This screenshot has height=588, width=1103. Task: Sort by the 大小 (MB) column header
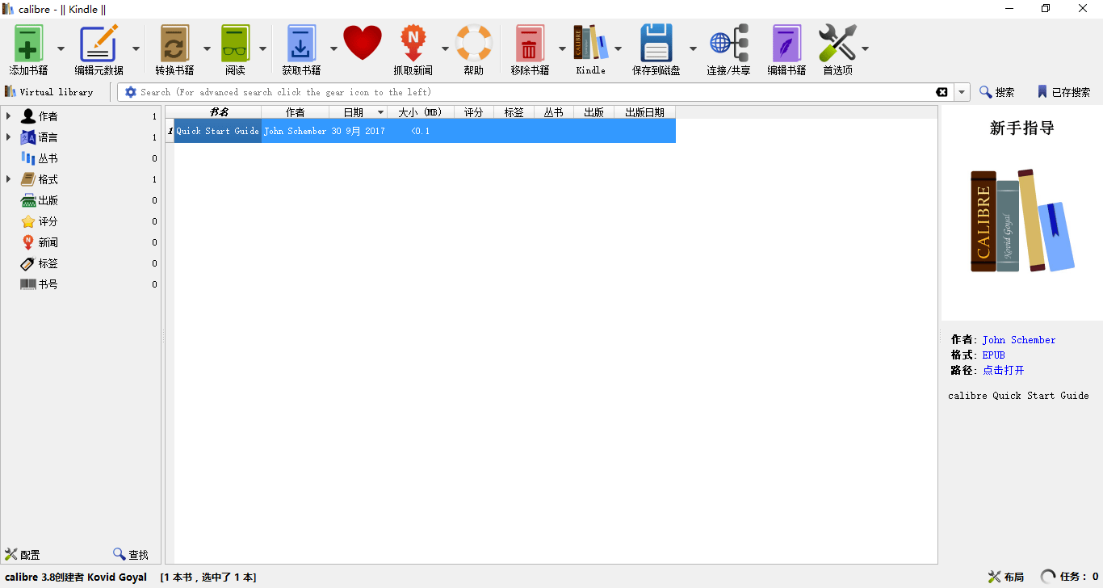[421, 112]
